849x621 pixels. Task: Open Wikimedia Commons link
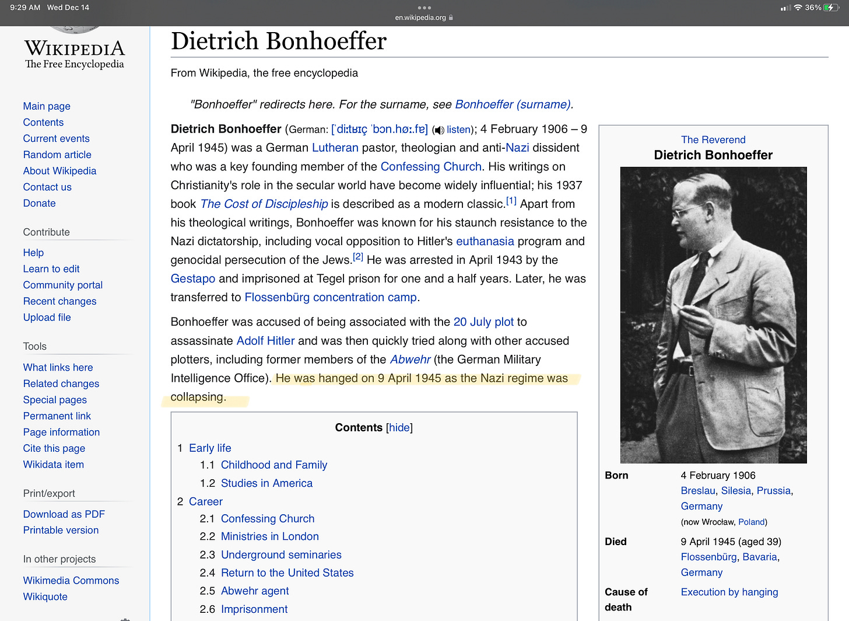coord(71,581)
